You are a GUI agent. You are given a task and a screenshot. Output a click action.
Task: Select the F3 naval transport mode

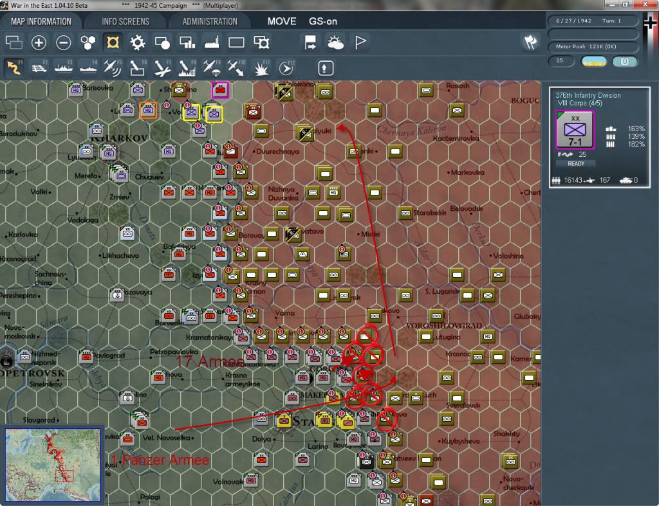64,68
